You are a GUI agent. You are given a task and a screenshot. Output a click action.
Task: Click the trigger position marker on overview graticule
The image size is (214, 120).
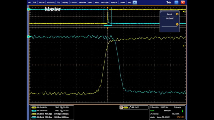[x=108, y=8]
